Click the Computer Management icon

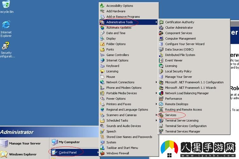point(161,39)
